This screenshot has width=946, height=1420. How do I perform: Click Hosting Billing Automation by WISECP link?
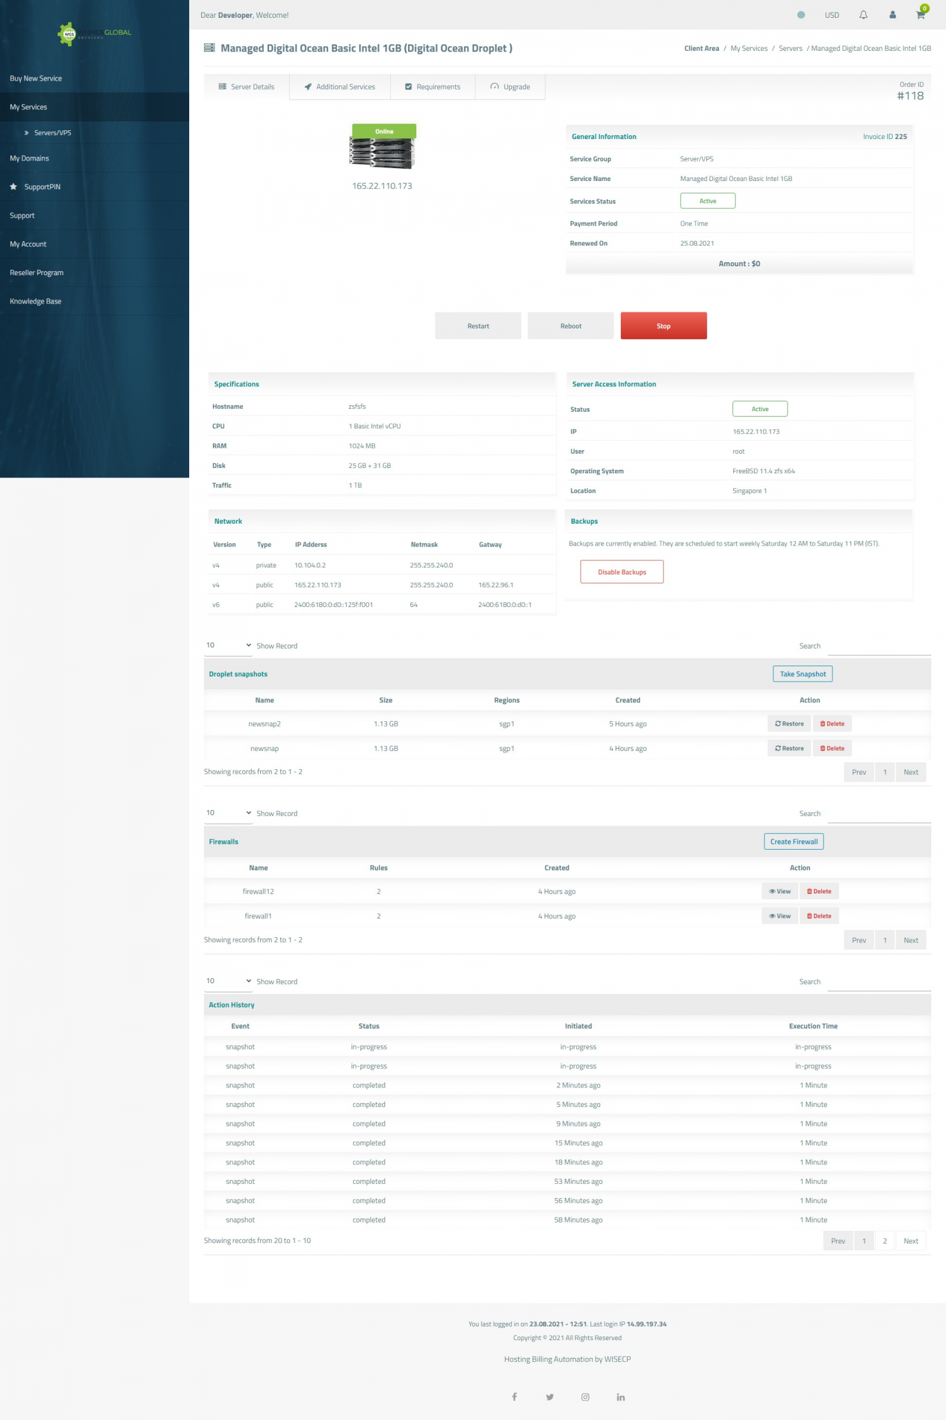click(567, 1359)
